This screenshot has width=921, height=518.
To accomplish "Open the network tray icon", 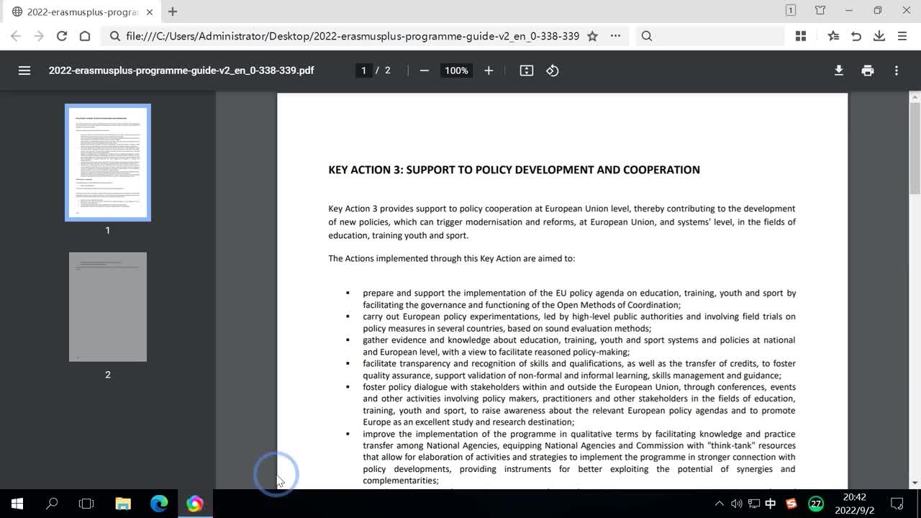I will 753,504.
